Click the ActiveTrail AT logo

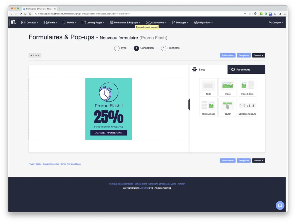pyautogui.click(x=13, y=22)
